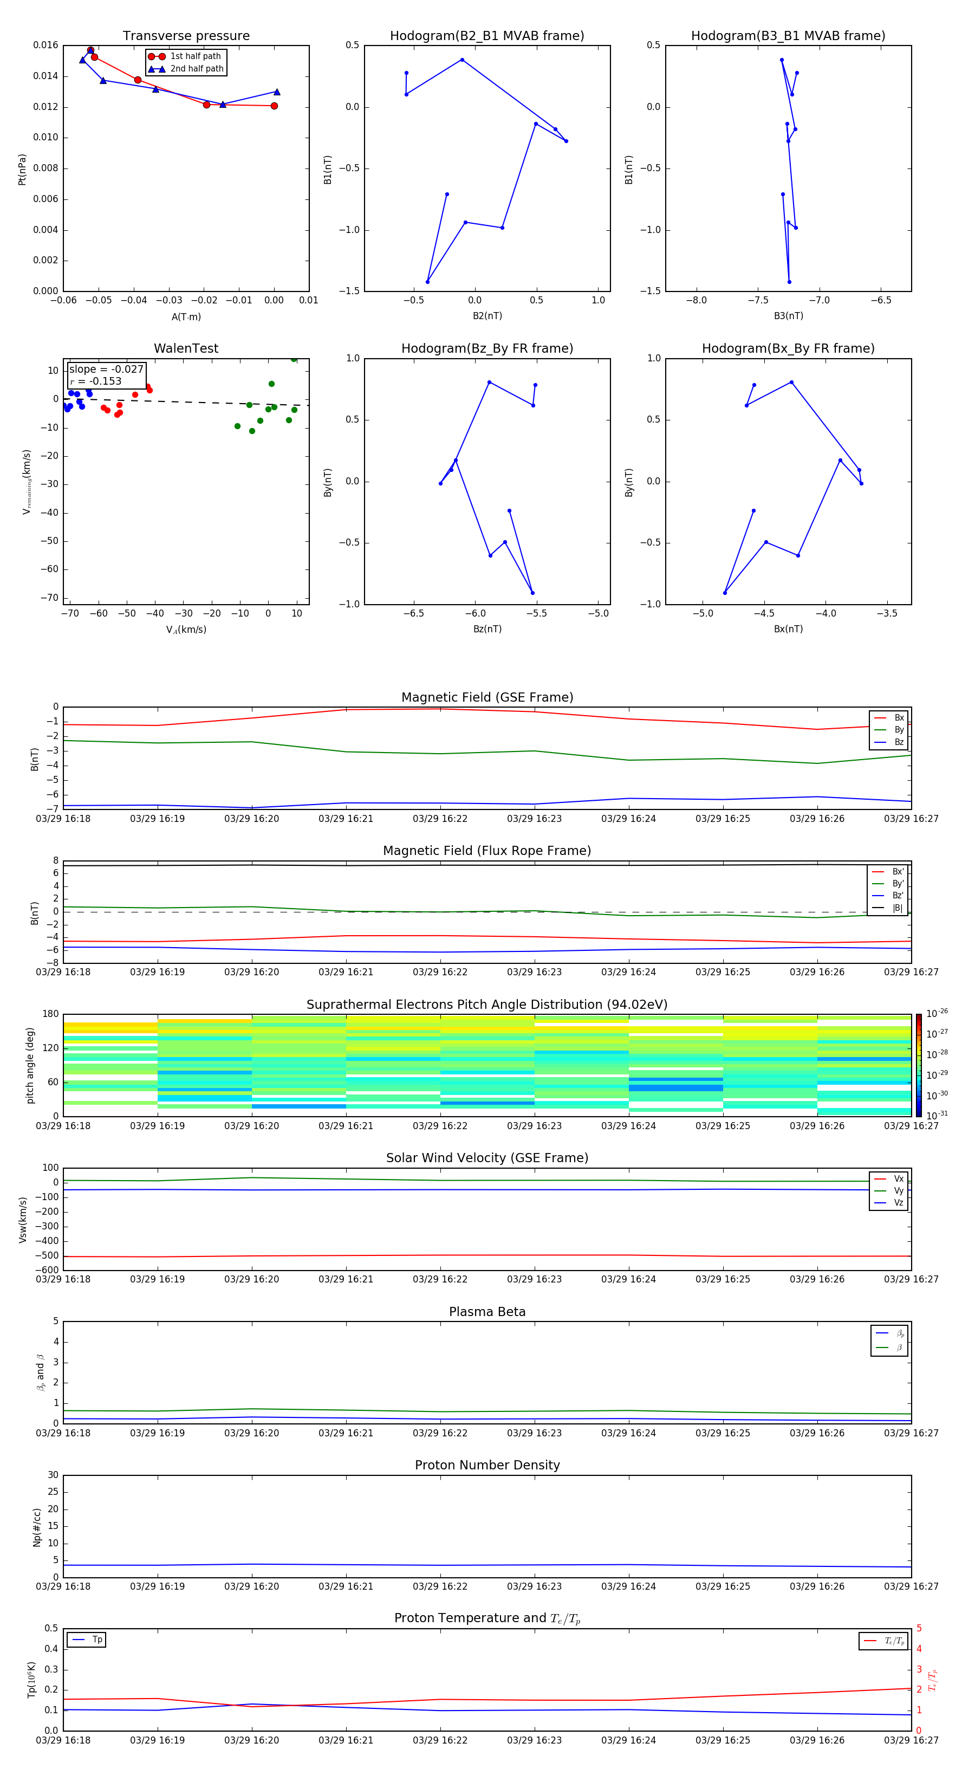Viewport: 975px width, 1788px height.
Task: Click the 10^-26 label on the colorbar
Action: (937, 1013)
